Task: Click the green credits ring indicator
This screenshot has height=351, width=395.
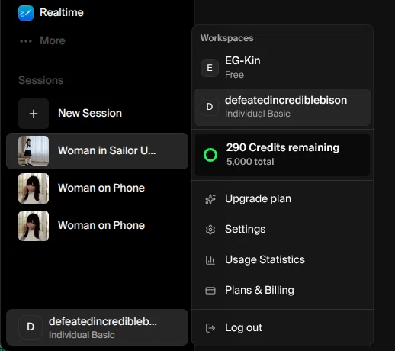Action: pos(210,155)
